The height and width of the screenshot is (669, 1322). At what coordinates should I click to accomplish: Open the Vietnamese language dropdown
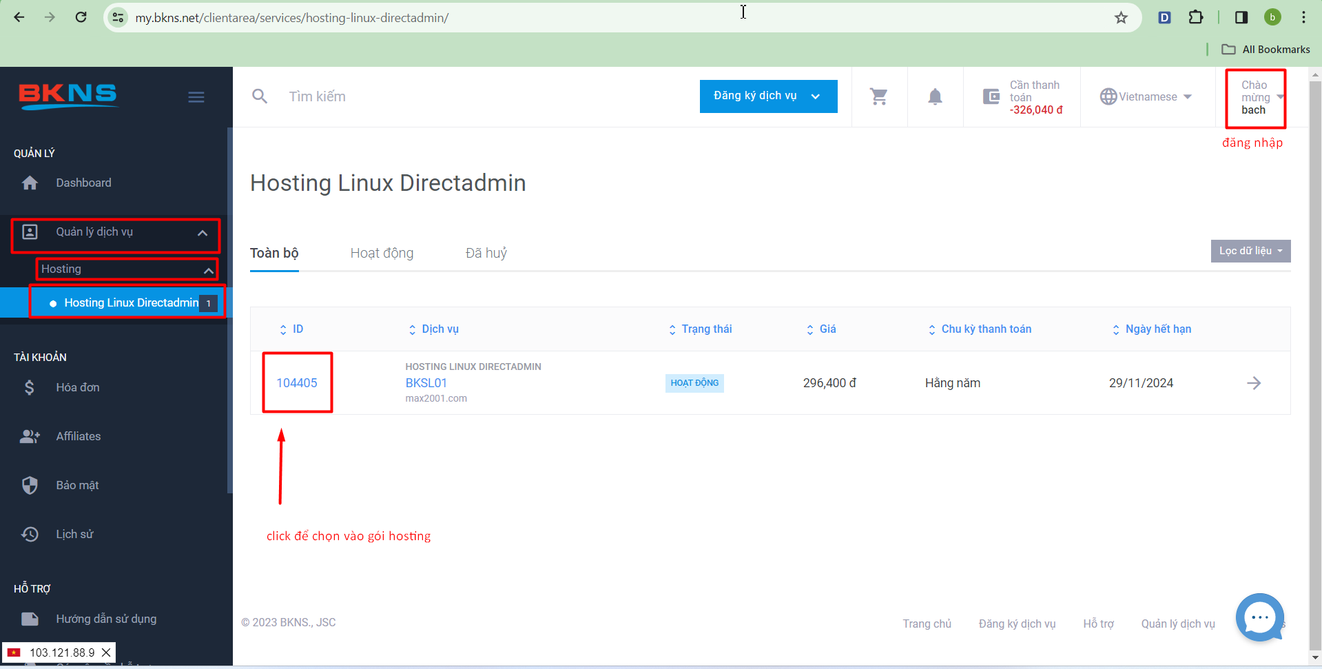pyautogui.click(x=1146, y=96)
